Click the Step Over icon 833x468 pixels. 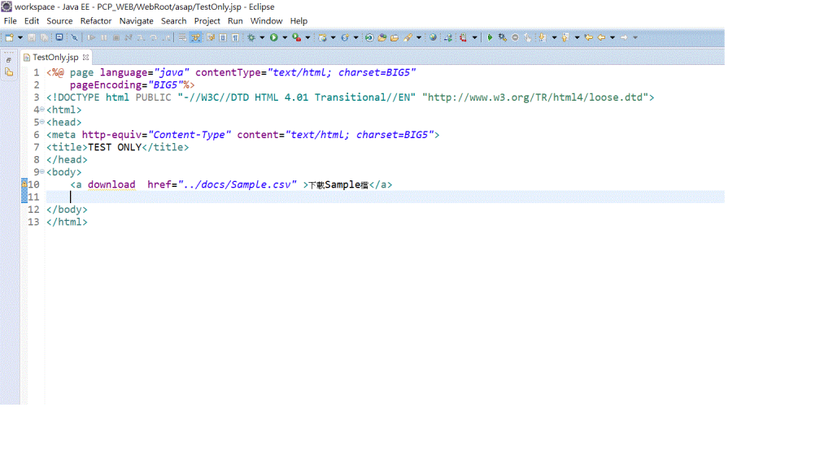153,37
